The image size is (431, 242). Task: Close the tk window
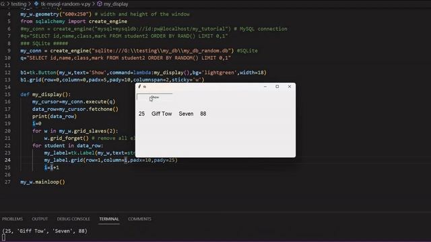click(290, 87)
